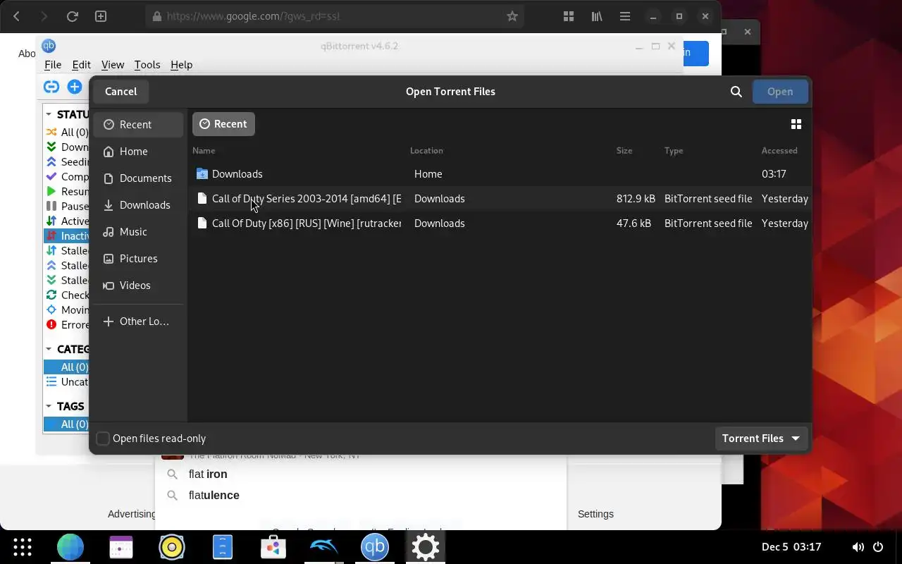Click the Settings link on the Google page
This screenshot has width=902, height=564.
click(x=595, y=514)
